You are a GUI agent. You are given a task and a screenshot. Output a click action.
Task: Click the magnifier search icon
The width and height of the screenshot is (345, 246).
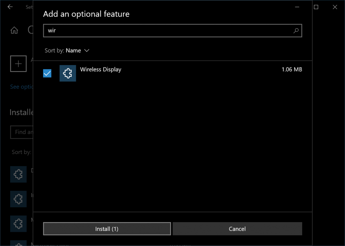296,31
